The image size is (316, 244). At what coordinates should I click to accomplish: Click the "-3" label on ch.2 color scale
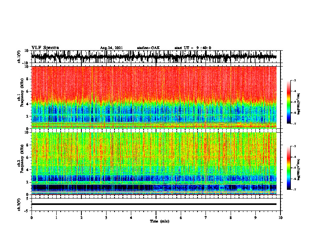click(x=294, y=146)
